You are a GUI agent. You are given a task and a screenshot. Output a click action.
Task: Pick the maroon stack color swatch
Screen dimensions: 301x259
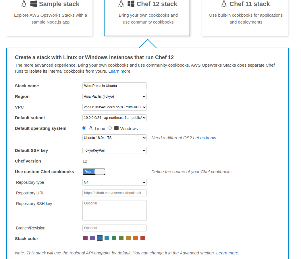[85, 238]
